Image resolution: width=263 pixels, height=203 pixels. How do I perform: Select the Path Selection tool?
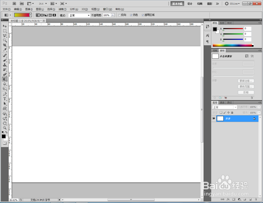(5, 103)
